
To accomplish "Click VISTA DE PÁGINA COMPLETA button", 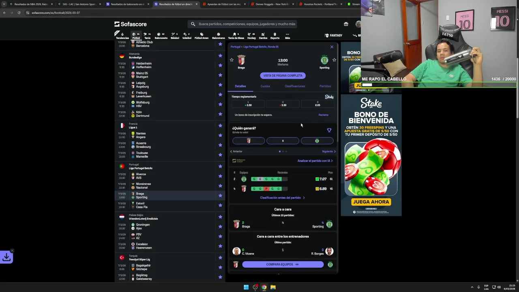I will 283,75.
